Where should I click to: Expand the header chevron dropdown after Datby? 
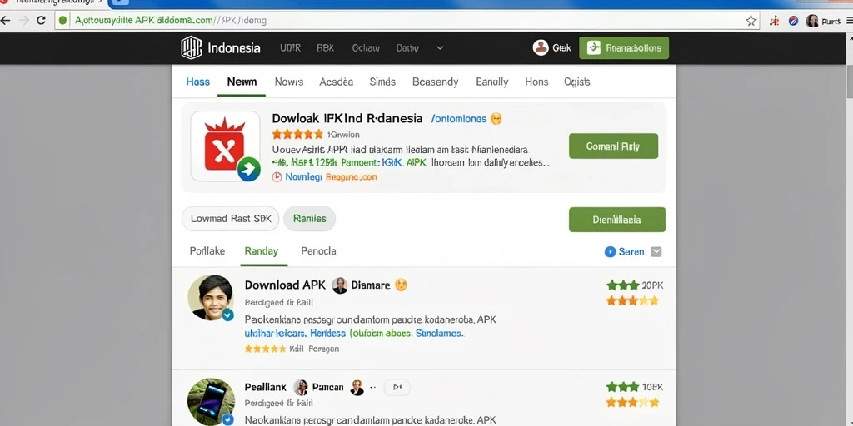pos(440,47)
